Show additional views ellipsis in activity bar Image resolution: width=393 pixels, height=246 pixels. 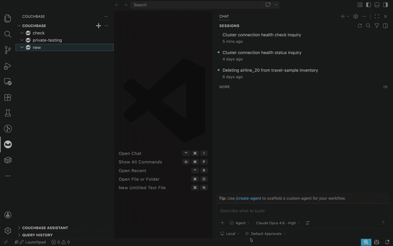[8, 176]
